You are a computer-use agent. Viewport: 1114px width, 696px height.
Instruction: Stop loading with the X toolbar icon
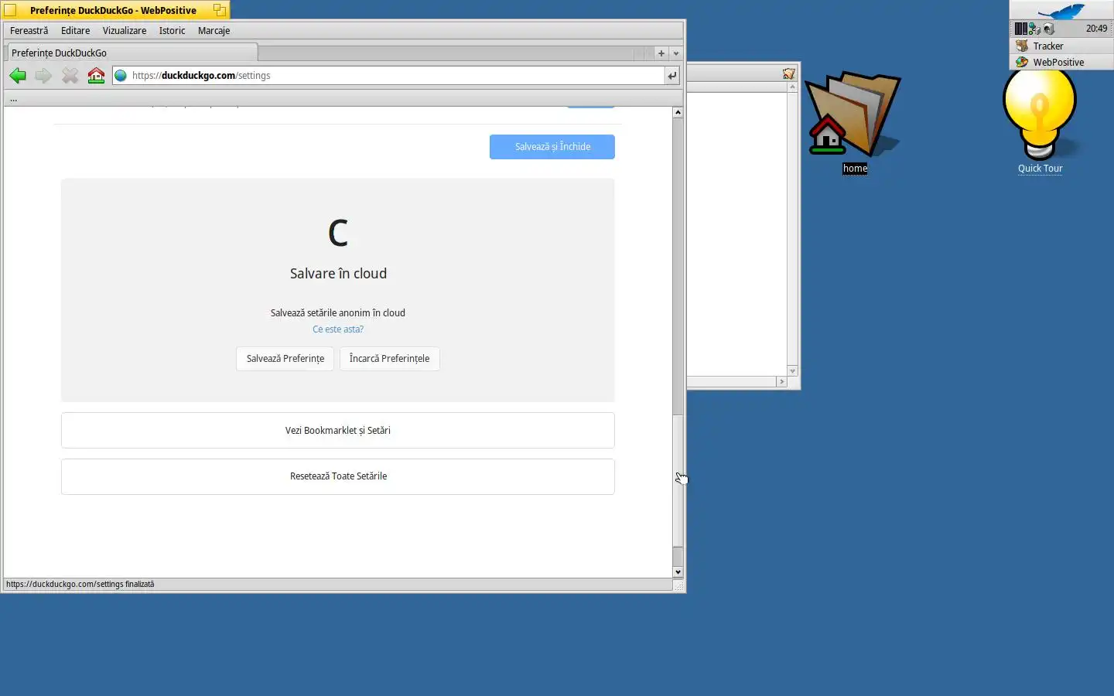pyautogui.click(x=70, y=76)
